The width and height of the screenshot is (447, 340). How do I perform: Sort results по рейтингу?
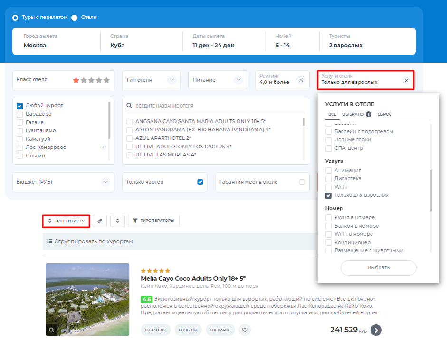66,221
